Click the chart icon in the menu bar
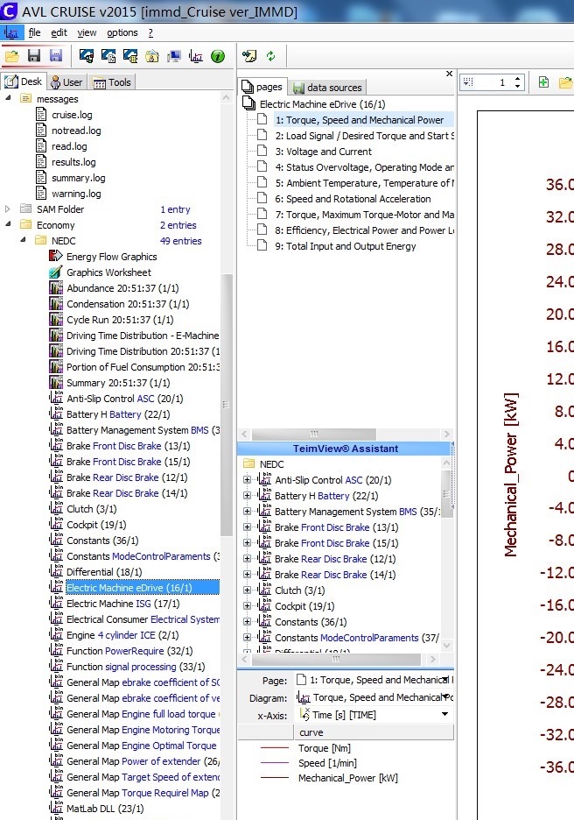The image size is (574, 820). [x=11, y=32]
